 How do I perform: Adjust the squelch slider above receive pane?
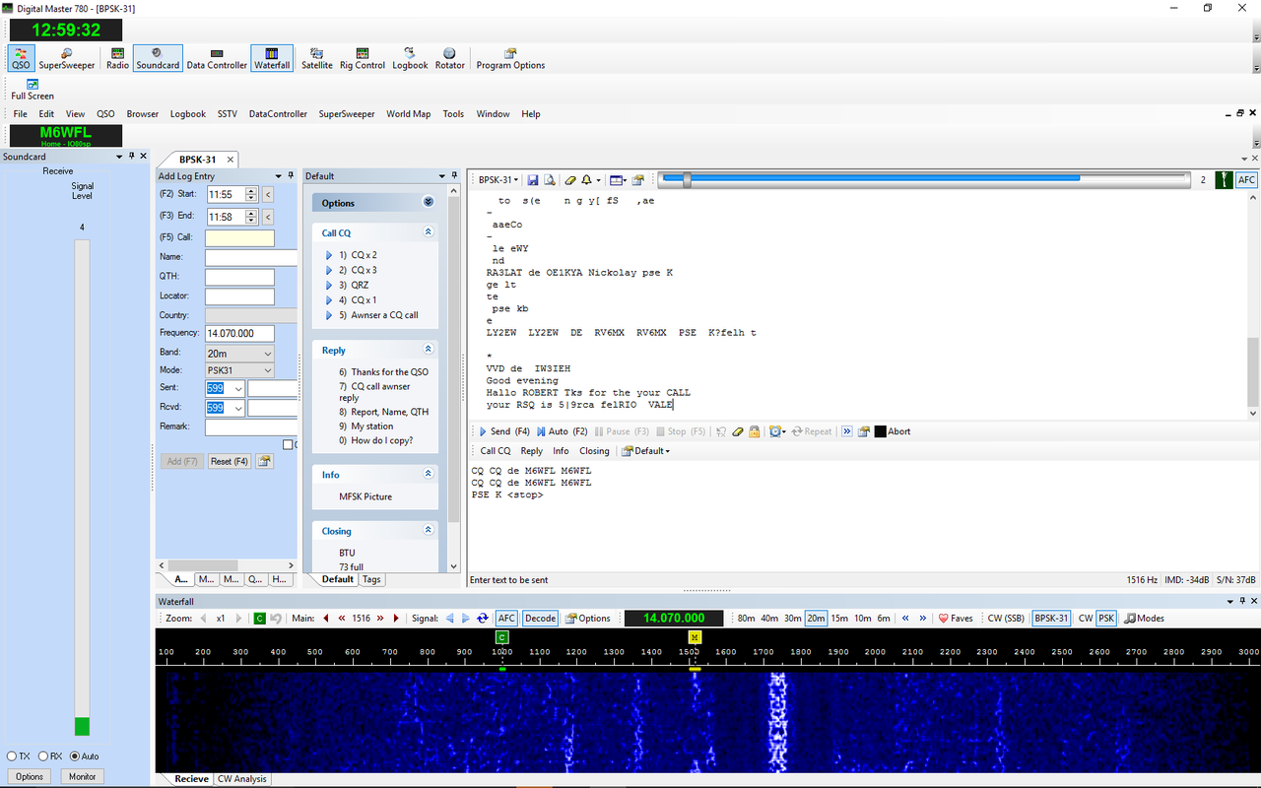(687, 179)
